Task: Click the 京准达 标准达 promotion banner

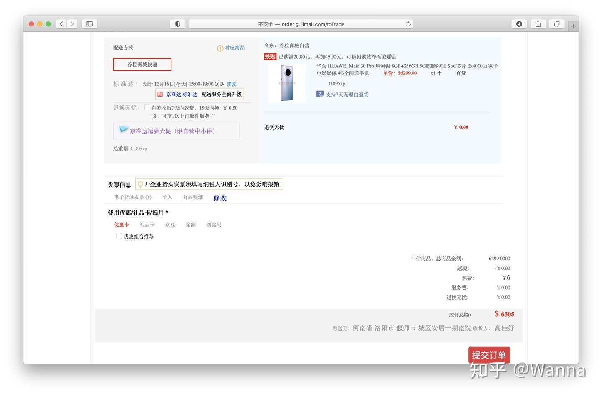Action: (x=199, y=95)
